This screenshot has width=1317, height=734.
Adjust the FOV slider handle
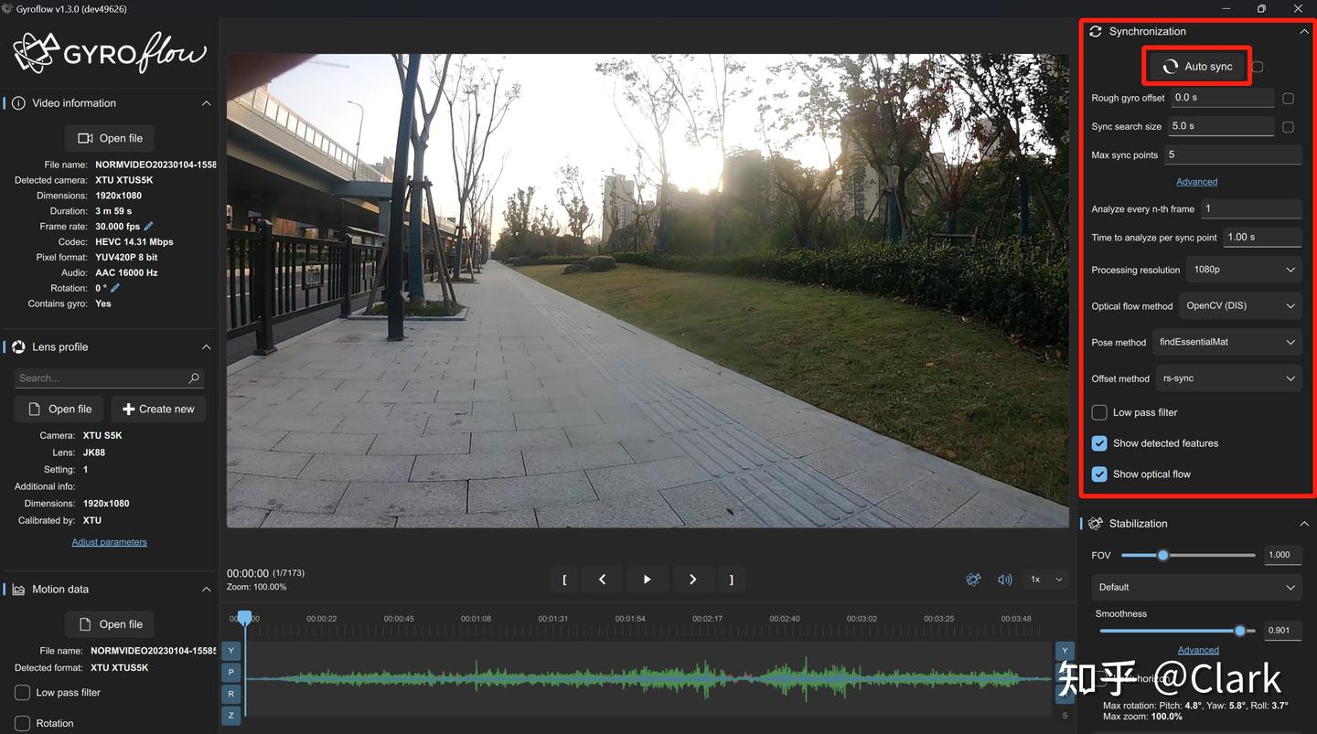tap(1162, 555)
